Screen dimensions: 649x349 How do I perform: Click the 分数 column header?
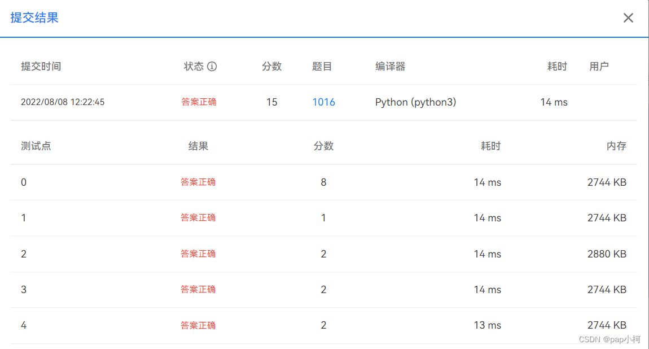pos(272,66)
